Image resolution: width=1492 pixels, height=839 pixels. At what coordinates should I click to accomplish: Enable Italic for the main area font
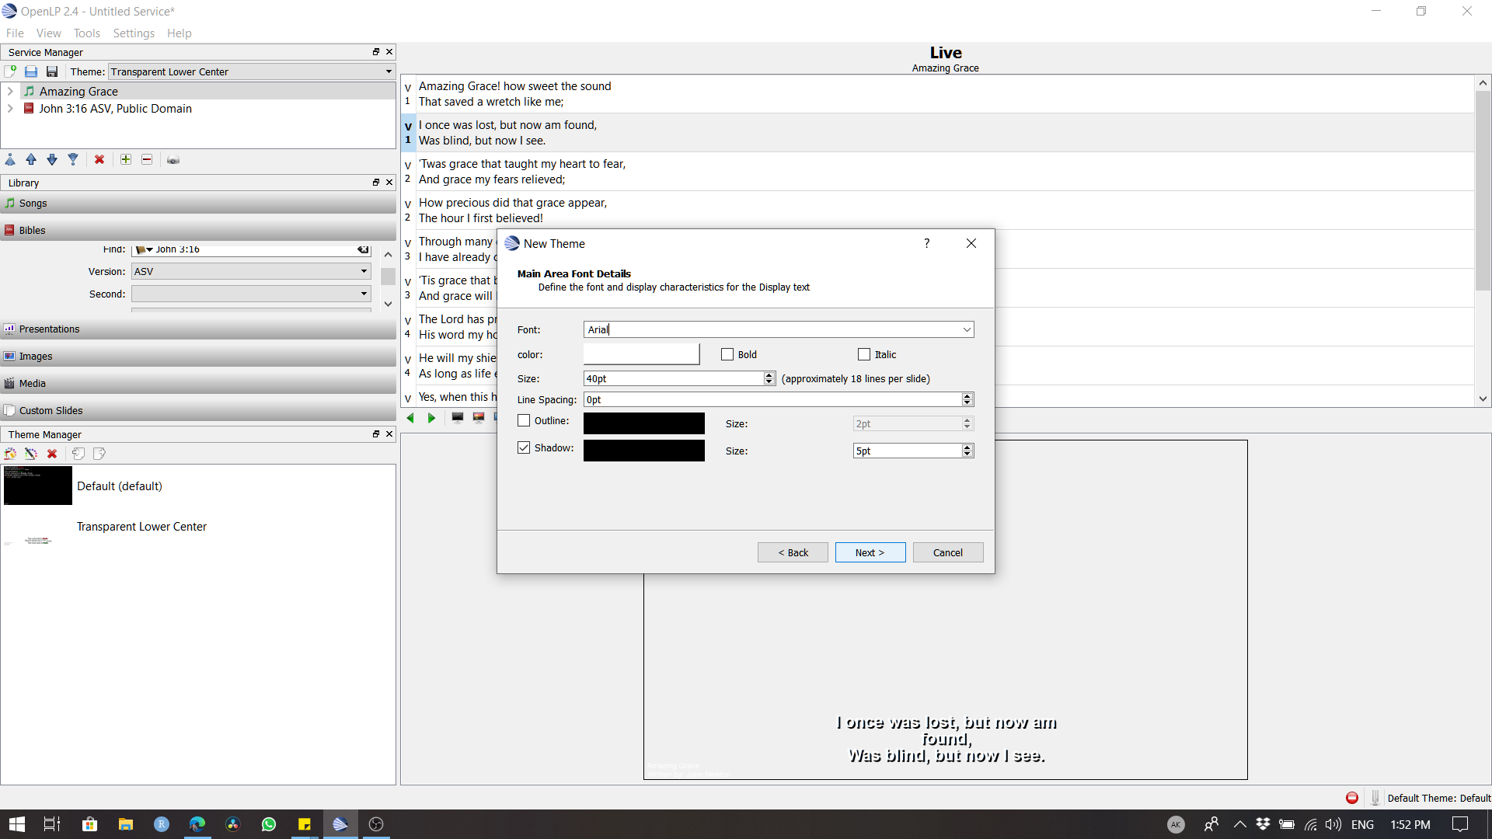pyautogui.click(x=863, y=353)
